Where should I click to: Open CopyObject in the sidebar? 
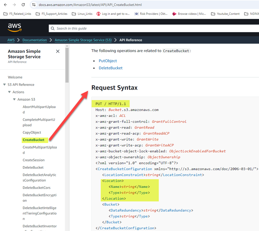(32, 132)
